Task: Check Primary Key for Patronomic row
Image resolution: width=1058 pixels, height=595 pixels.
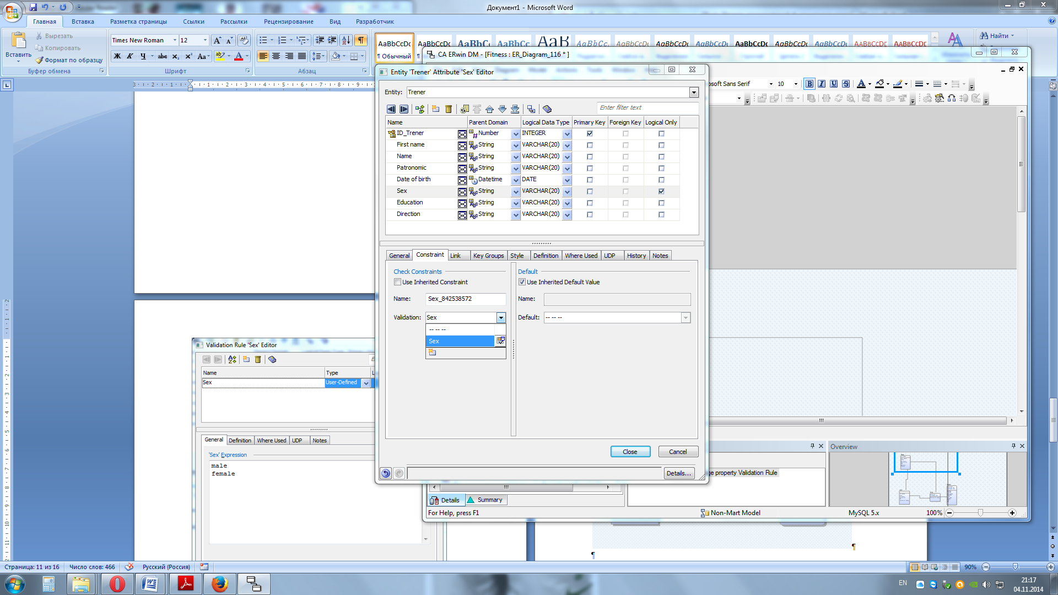Action: (590, 168)
